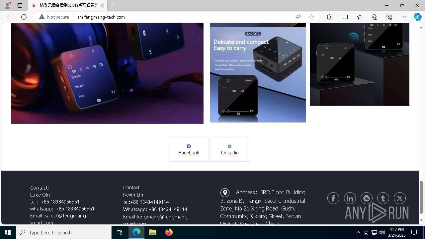Screen dimensions: 425x239
Task: Click the taskbar search box
Action: (64, 232)
